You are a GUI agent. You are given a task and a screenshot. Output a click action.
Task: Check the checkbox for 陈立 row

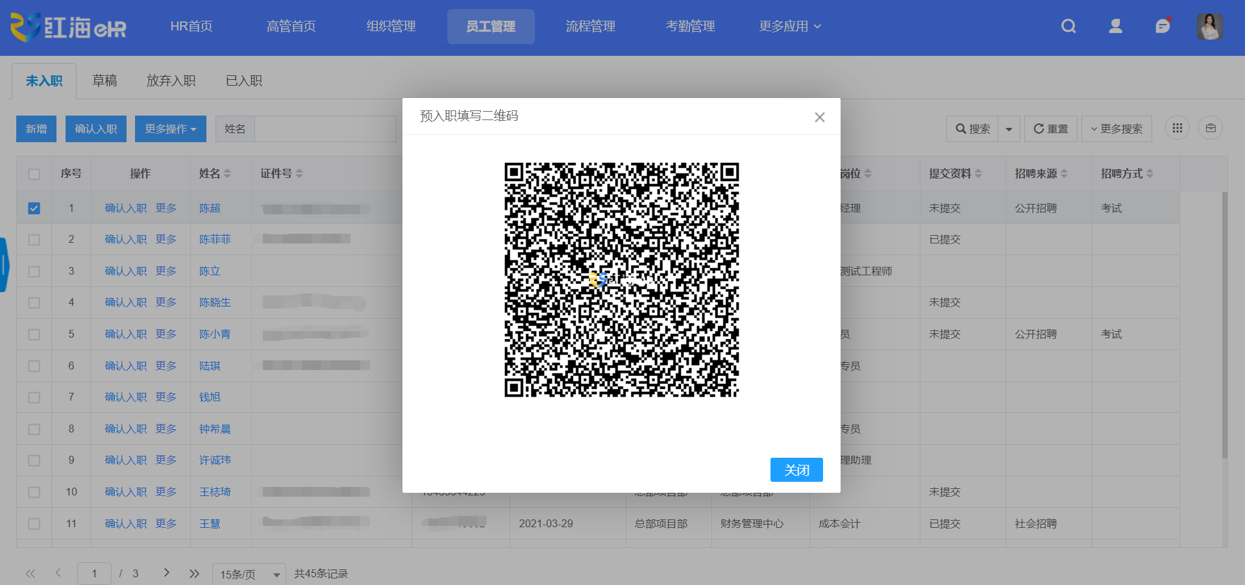point(34,271)
